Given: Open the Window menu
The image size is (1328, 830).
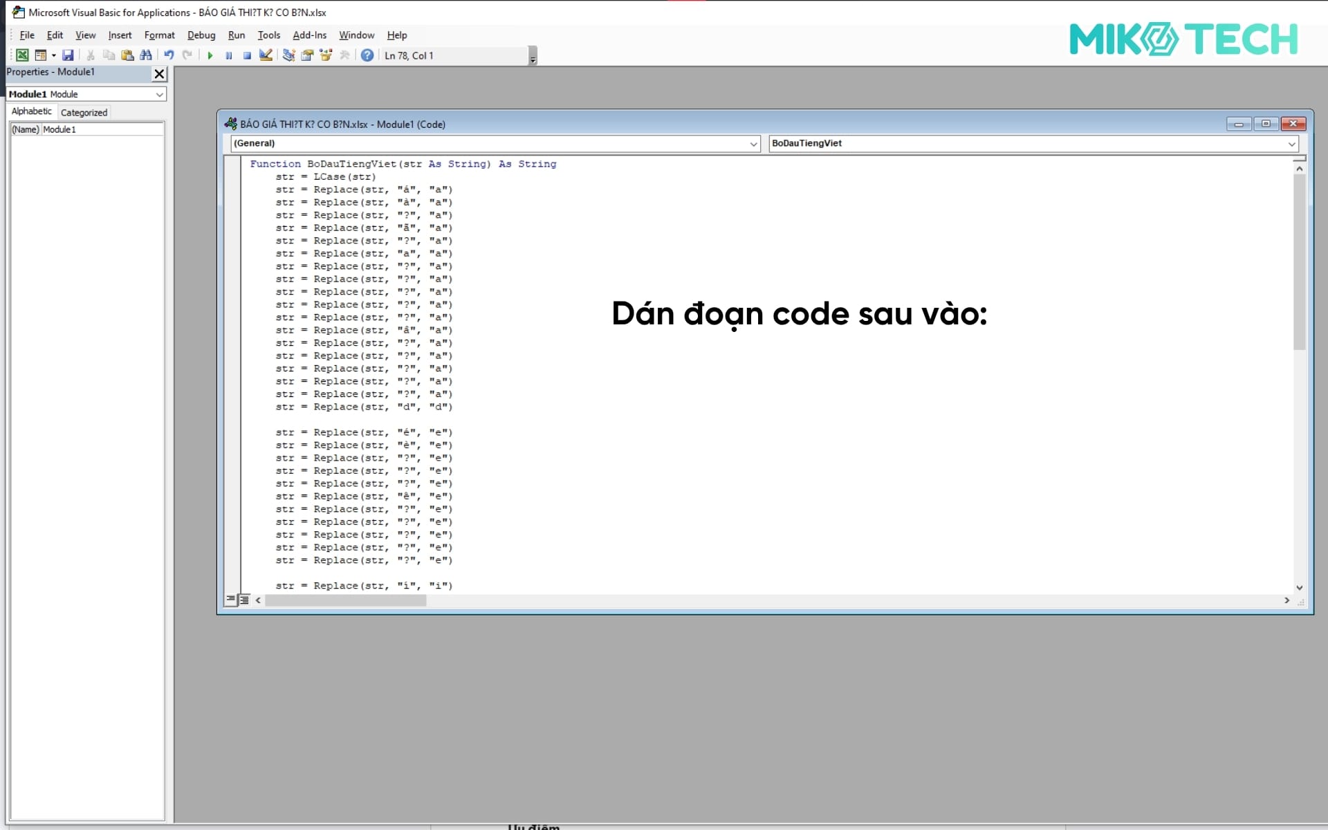Looking at the screenshot, I should [x=356, y=35].
